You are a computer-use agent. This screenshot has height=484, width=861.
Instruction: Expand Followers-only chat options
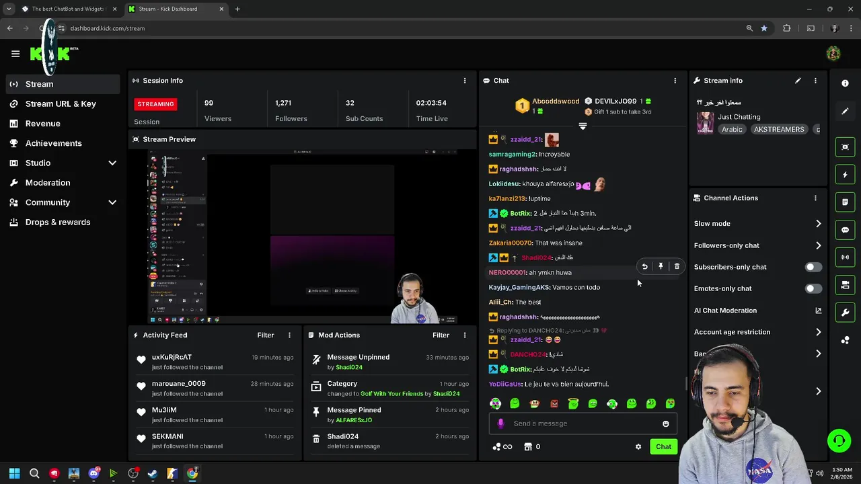pos(818,245)
